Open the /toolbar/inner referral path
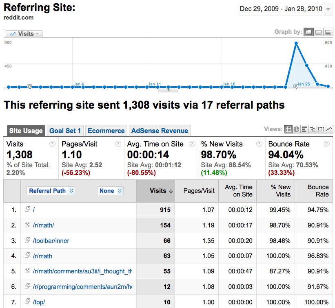The width and height of the screenshot is (335, 308). tap(51, 241)
